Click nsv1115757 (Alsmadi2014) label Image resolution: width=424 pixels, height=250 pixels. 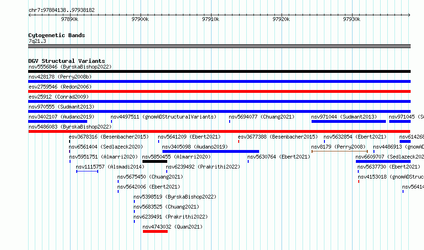click(x=110, y=167)
